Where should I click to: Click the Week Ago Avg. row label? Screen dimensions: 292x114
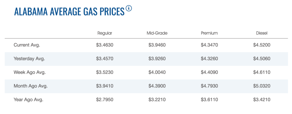click(x=30, y=72)
